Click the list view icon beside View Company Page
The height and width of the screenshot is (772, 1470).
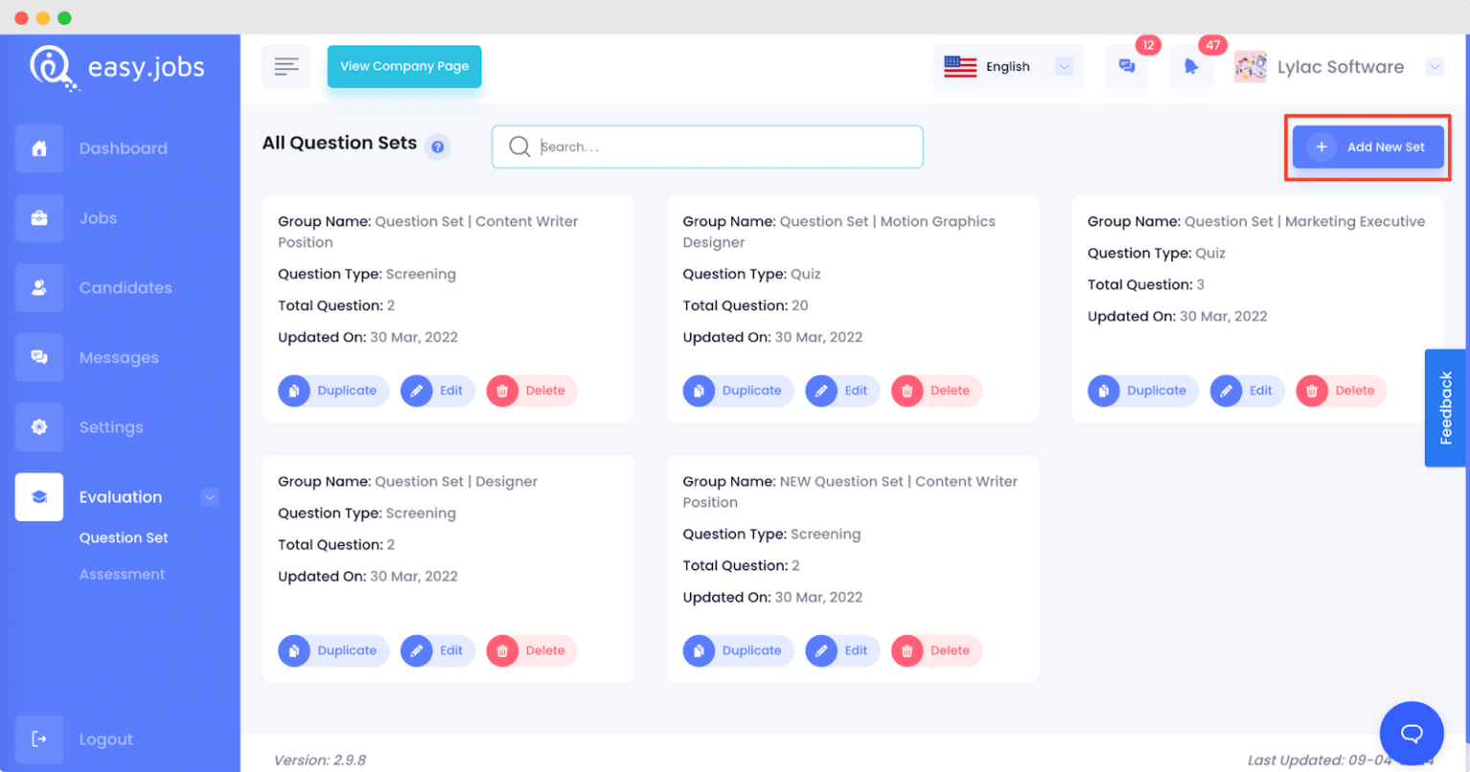tap(286, 66)
